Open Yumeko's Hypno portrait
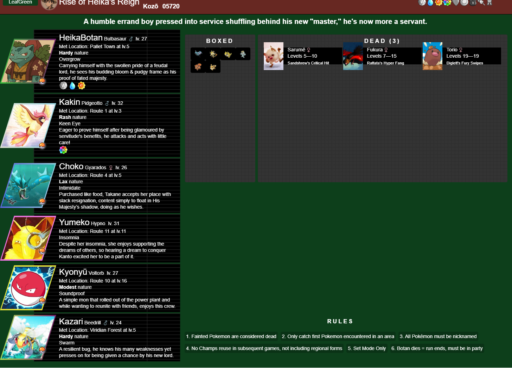 point(28,238)
